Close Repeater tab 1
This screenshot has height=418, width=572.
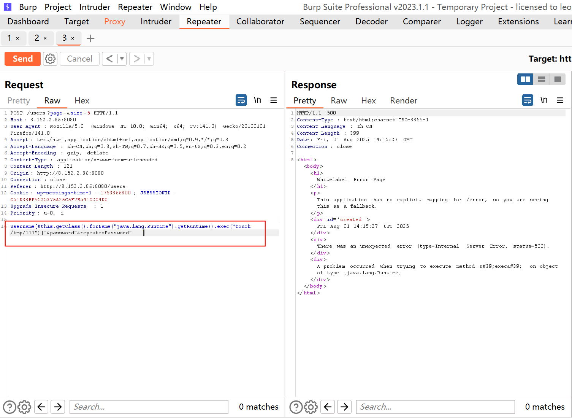click(x=17, y=38)
